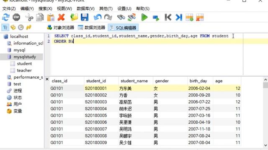Image resolution: width=268 pixels, height=150 pixels.
Task: Switch to the SQL Editor tab
Action: pyautogui.click(x=123, y=27)
